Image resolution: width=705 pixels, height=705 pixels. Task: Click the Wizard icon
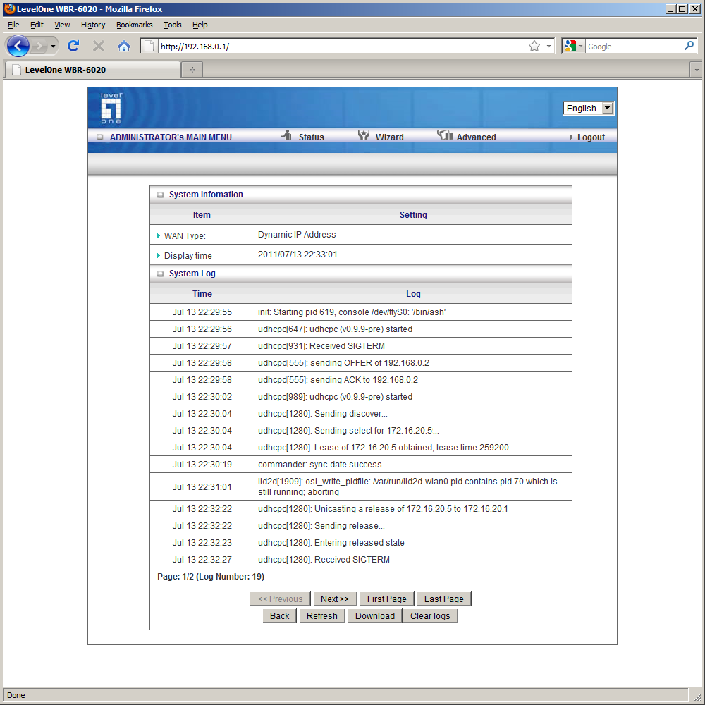point(363,135)
